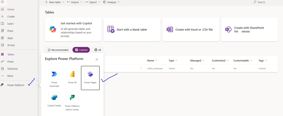Image resolution: width=283 pixels, height=116 pixels.
Task: Open Flows in the left navigation
Action: pos(11,61)
